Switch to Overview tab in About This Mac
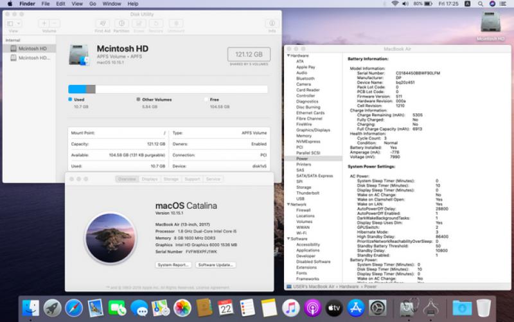 (127, 179)
